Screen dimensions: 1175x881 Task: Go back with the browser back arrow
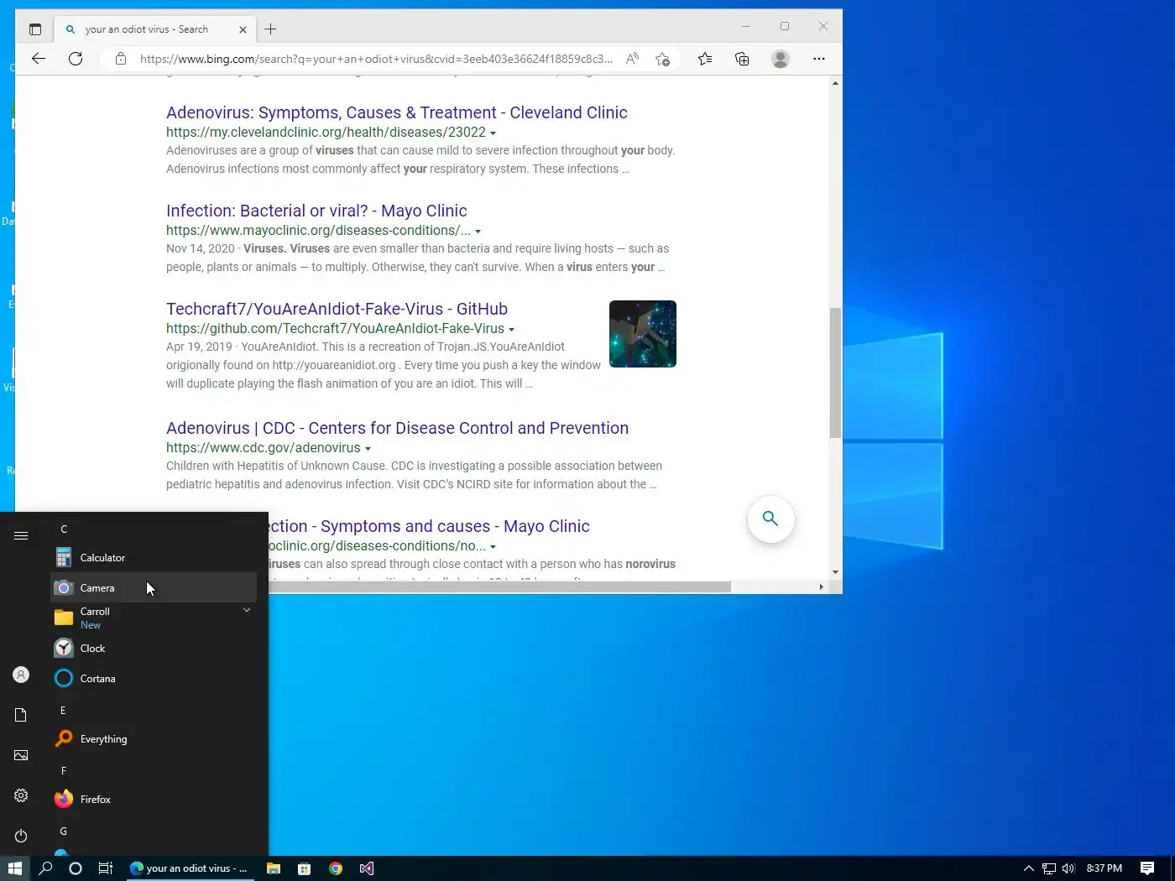coord(39,59)
